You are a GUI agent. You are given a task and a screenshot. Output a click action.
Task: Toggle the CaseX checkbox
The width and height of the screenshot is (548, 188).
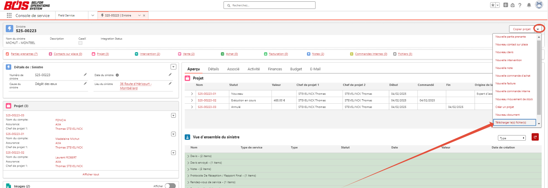pyautogui.click(x=80, y=43)
